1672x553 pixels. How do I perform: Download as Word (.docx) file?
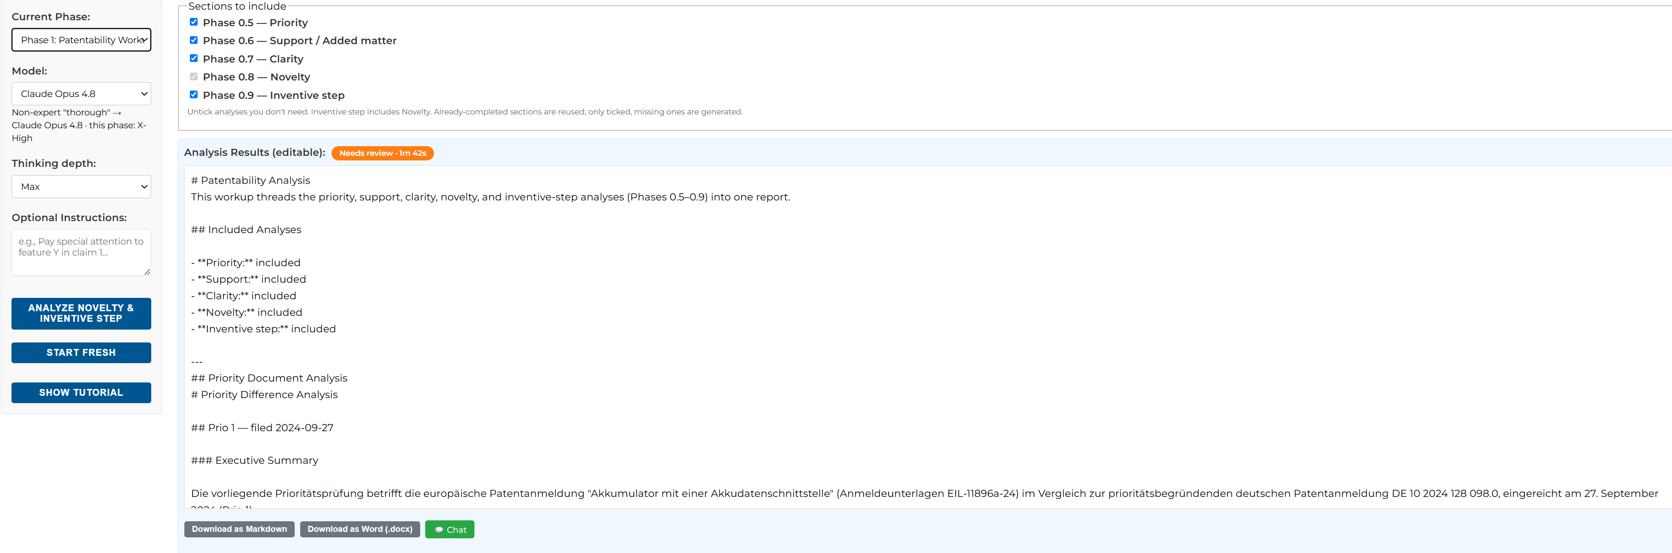(x=360, y=529)
